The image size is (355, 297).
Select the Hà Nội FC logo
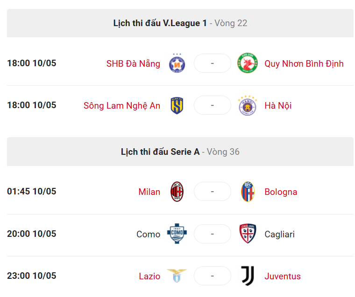[x=248, y=105]
